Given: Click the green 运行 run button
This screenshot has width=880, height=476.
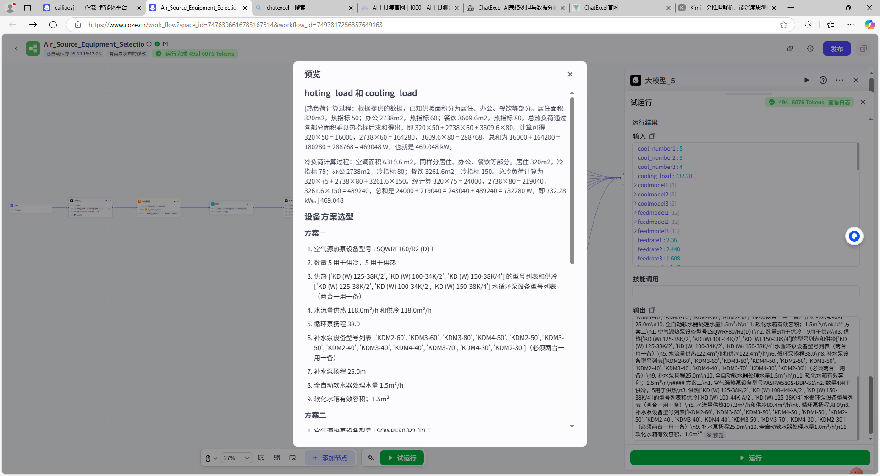Looking at the screenshot, I should [750, 458].
